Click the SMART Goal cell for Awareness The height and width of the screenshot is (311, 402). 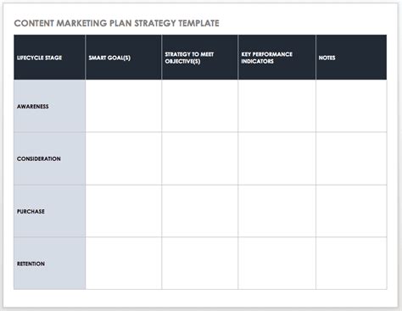[124, 106]
